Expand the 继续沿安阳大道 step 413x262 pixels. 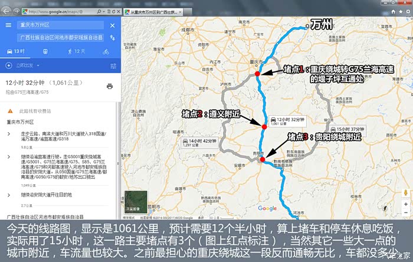point(8,194)
